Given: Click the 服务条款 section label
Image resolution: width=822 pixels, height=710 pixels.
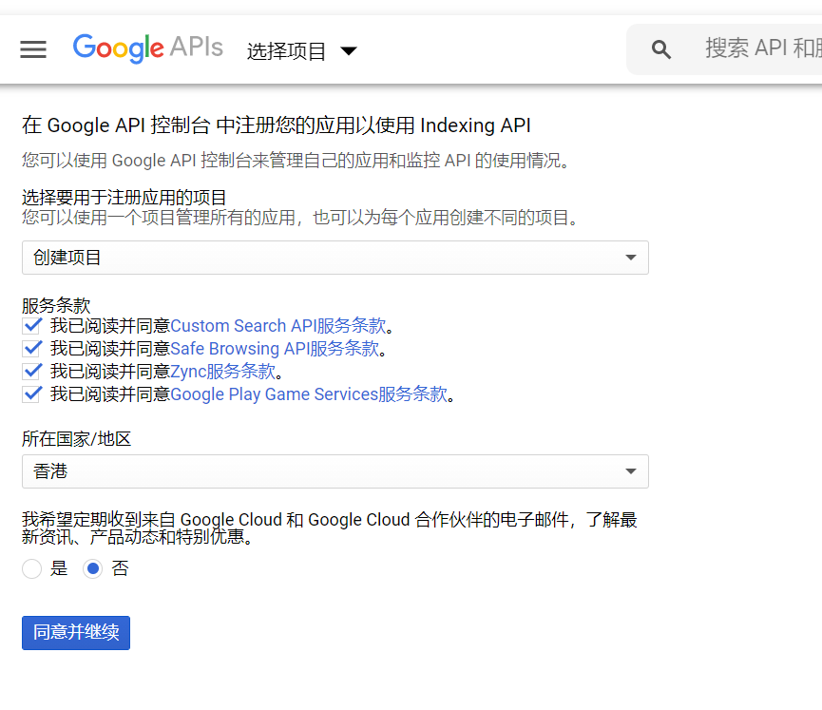Looking at the screenshot, I should [x=56, y=305].
